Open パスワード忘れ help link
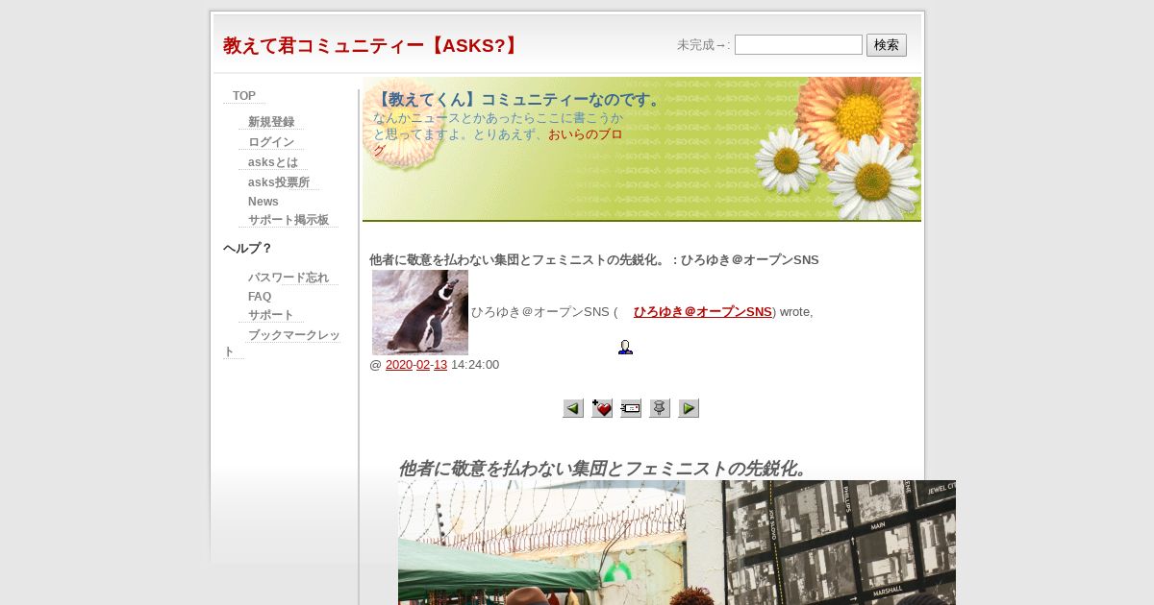This screenshot has height=605, width=1154. (288, 278)
